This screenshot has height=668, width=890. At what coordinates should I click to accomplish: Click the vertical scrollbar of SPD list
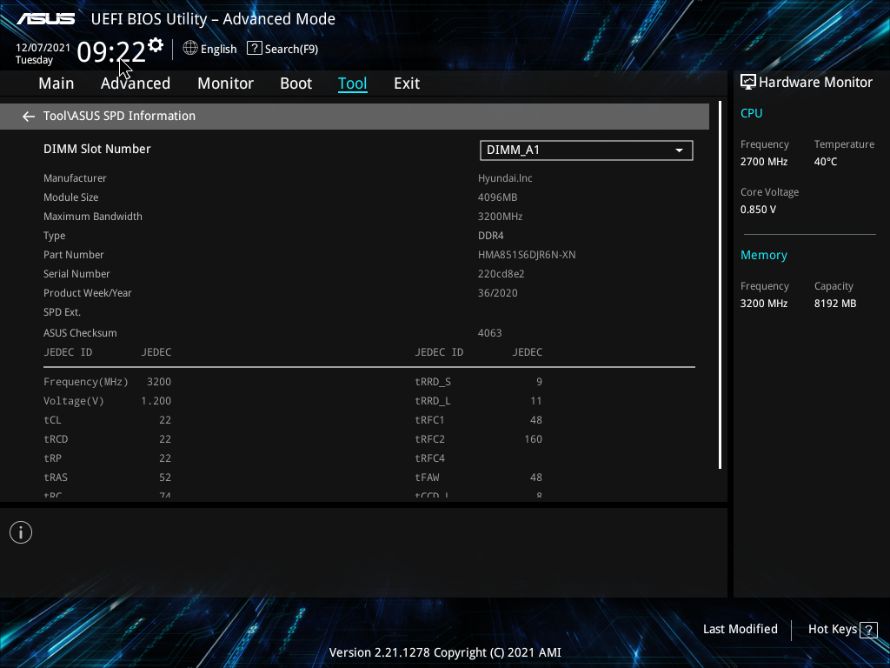[721, 284]
